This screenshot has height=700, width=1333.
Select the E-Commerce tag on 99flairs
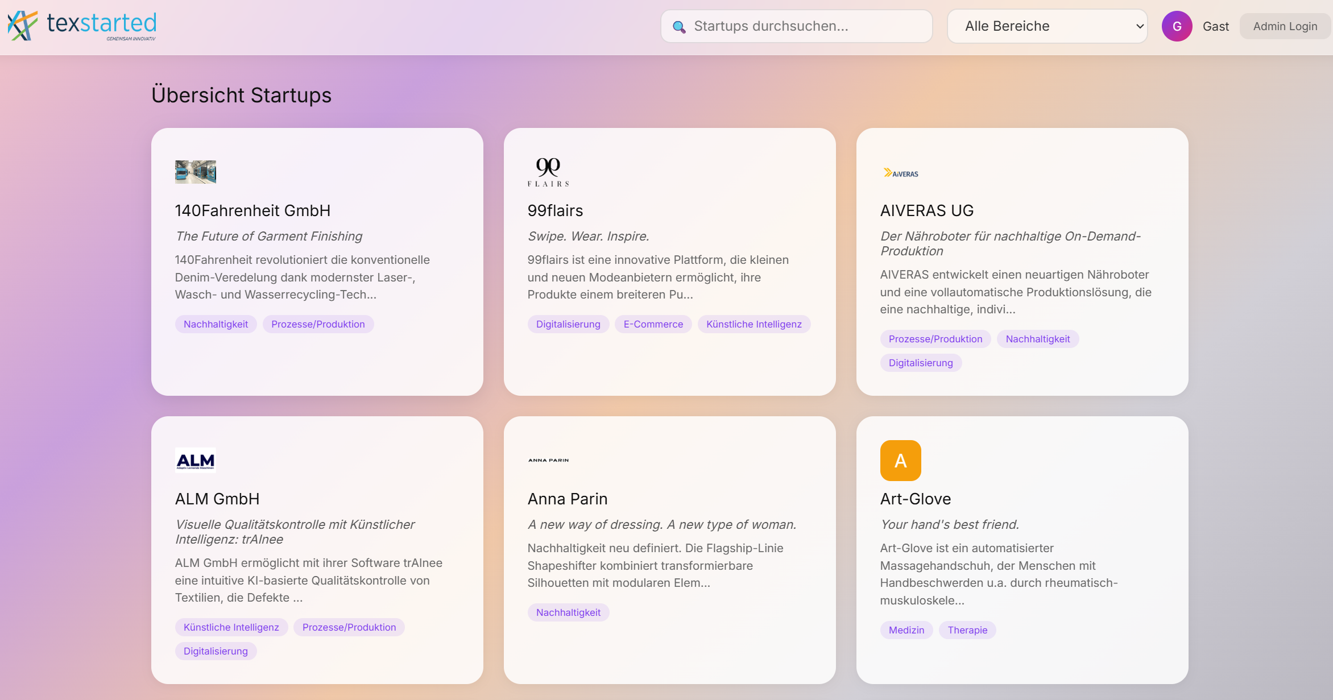tap(653, 324)
